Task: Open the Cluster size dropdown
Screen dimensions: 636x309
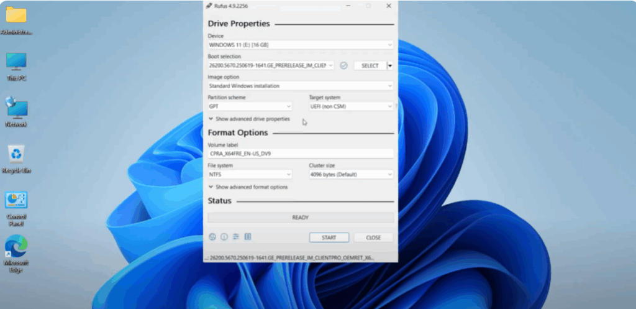Action: coord(351,175)
